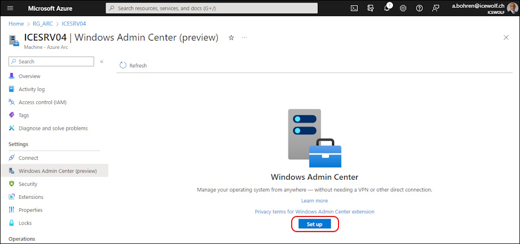This screenshot has width=520, height=244.
Task: Open the notifications bell
Action: point(387,8)
